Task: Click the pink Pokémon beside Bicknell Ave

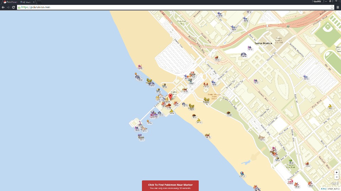Action: (291, 181)
